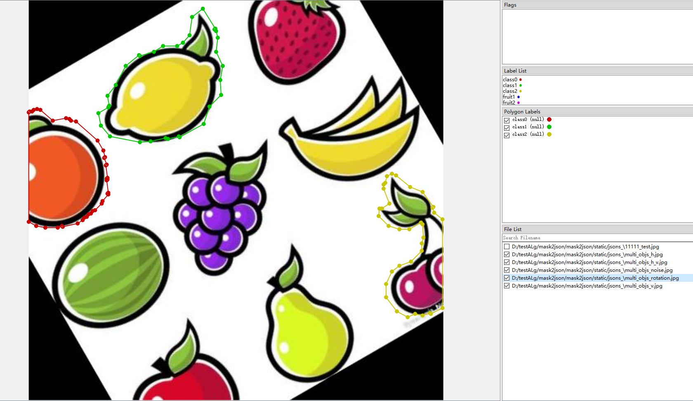
Task: Click the Polygon Labels panel header
Action: click(597, 112)
